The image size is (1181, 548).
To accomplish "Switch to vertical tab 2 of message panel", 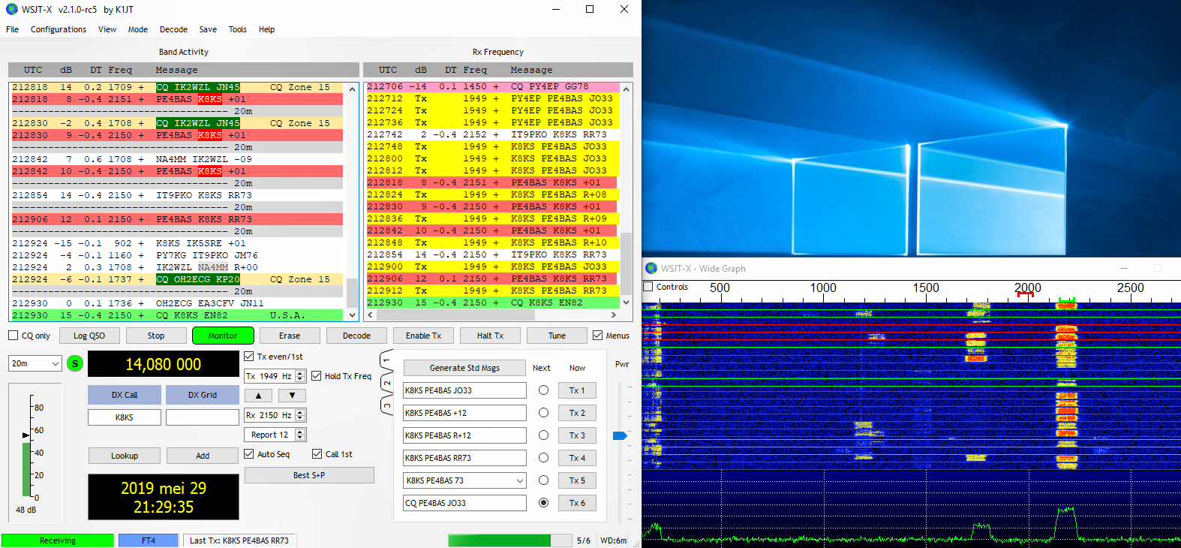I will point(387,383).
